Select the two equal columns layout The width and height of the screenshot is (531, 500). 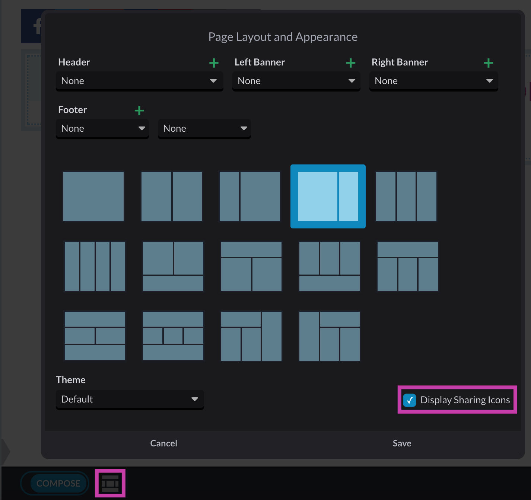(172, 196)
